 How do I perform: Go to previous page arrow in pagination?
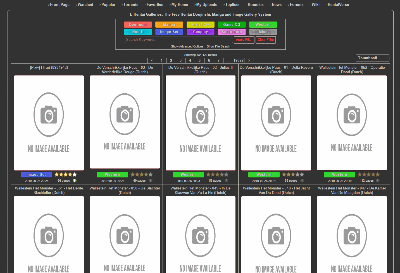point(152,60)
